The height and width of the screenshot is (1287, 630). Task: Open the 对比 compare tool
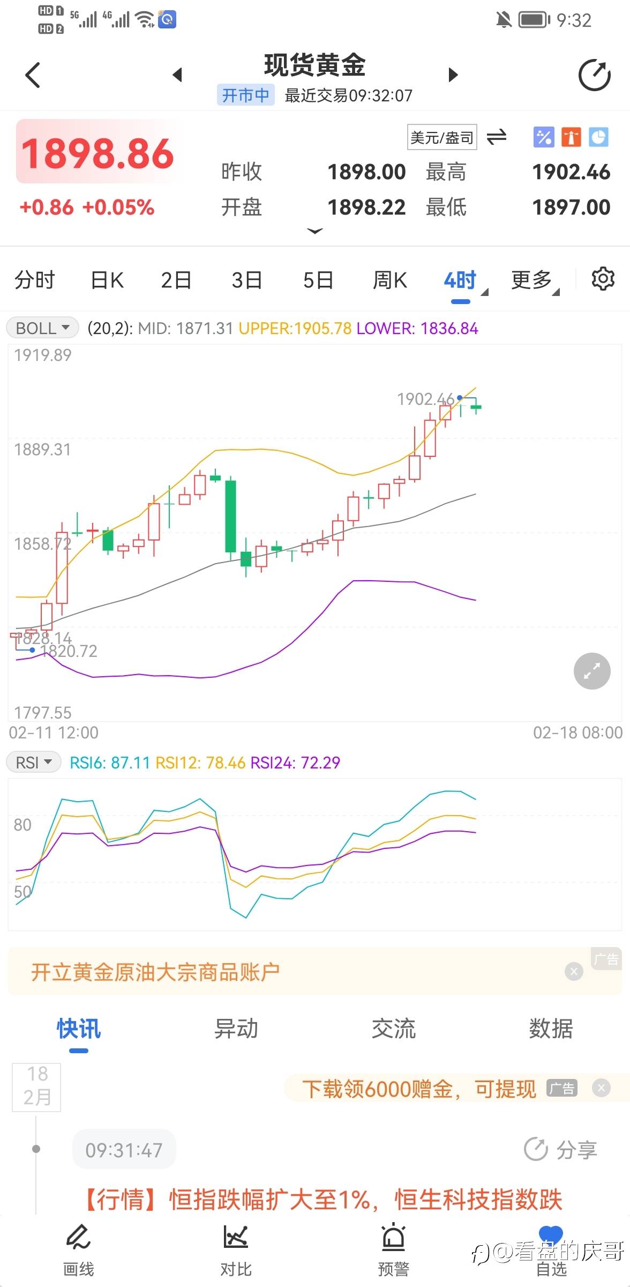(236, 1249)
